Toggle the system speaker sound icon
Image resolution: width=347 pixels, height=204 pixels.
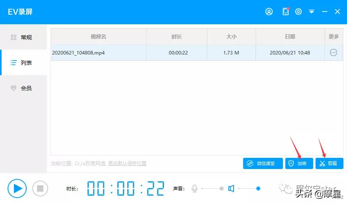pos(231,188)
